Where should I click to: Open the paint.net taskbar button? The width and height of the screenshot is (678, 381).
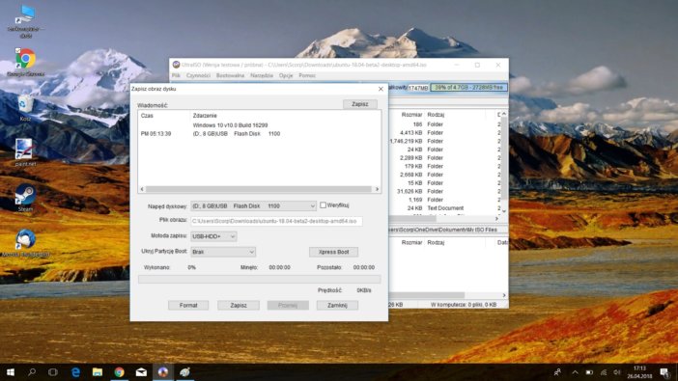point(185,372)
